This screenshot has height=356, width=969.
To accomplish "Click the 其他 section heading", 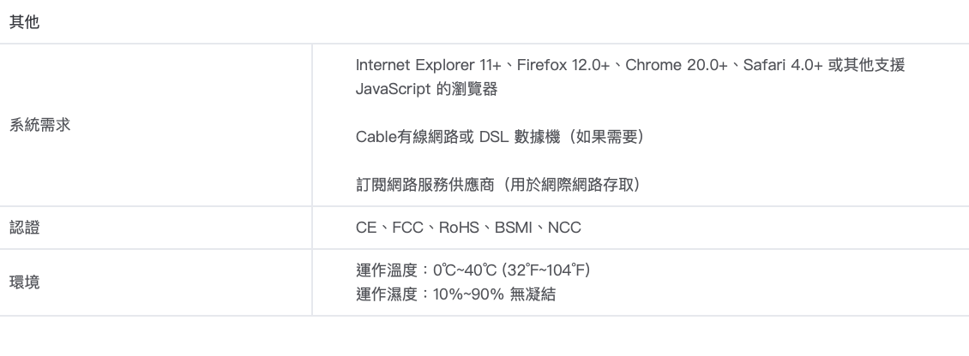I will tap(23, 23).
